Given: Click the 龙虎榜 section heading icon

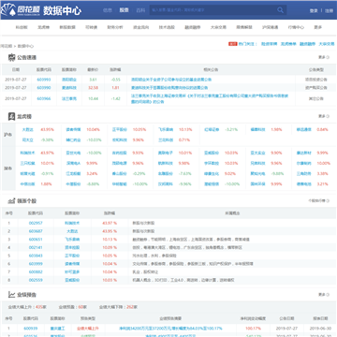Looking at the screenshot, I should click(12, 116).
